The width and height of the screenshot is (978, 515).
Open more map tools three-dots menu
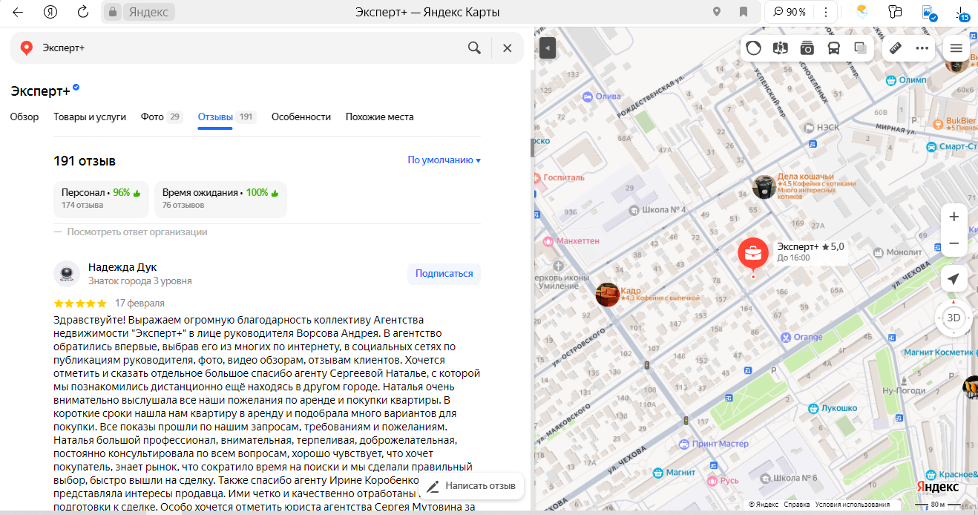922,48
